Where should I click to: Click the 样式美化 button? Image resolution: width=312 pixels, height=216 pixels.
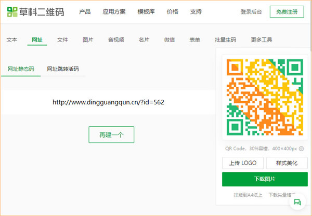(x=287, y=163)
